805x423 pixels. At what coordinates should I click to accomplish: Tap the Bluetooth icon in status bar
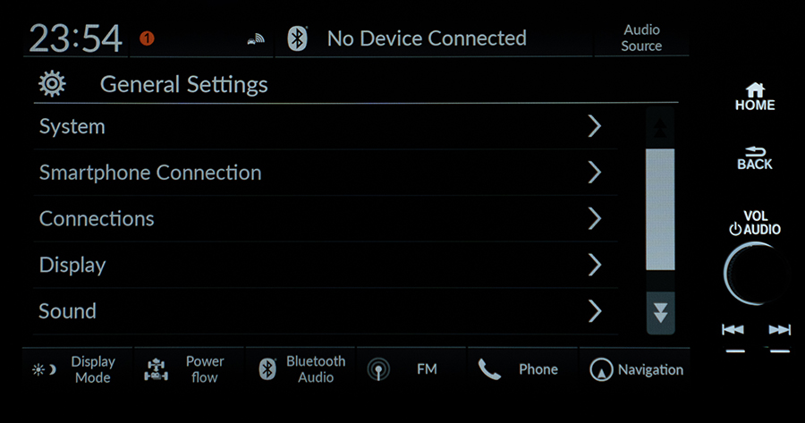(297, 38)
